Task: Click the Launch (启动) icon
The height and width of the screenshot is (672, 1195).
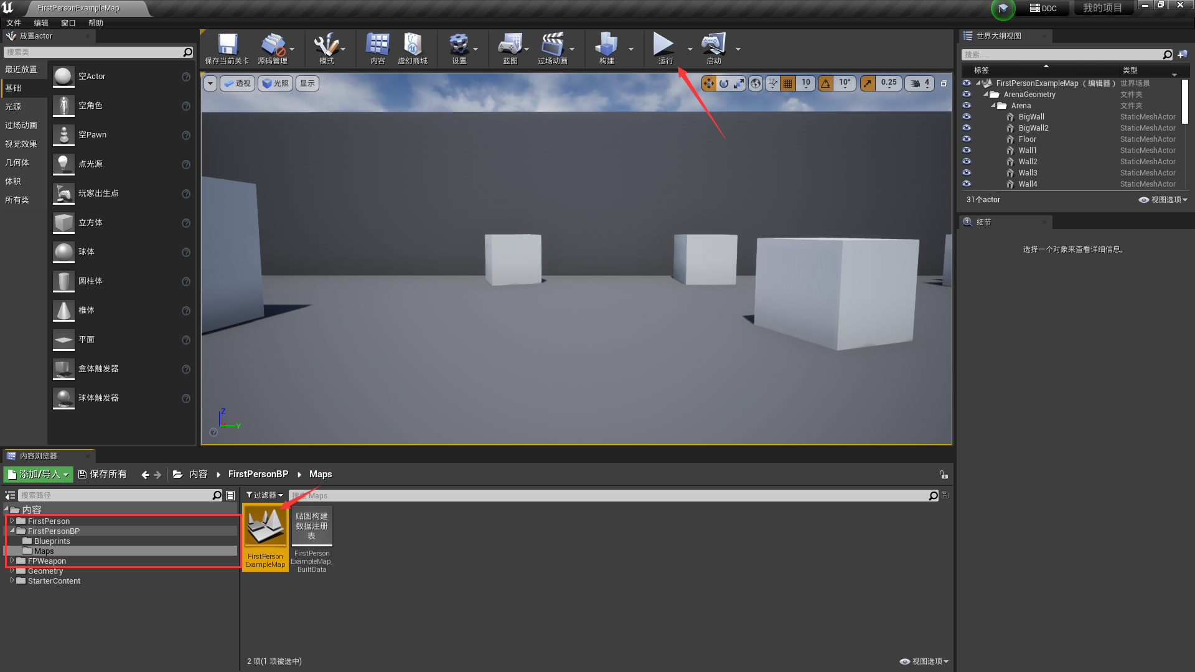Action: pos(713,49)
